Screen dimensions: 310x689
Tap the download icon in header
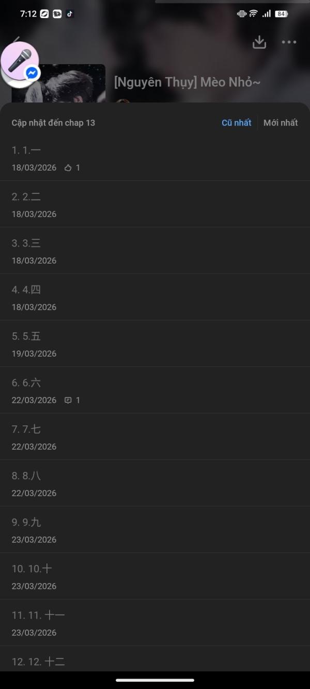(x=259, y=42)
